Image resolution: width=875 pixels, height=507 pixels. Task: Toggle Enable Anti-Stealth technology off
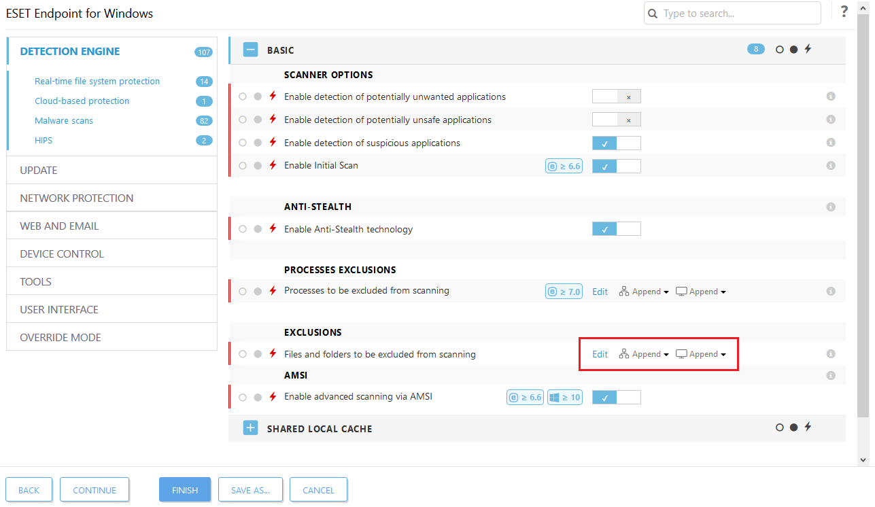(616, 228)
